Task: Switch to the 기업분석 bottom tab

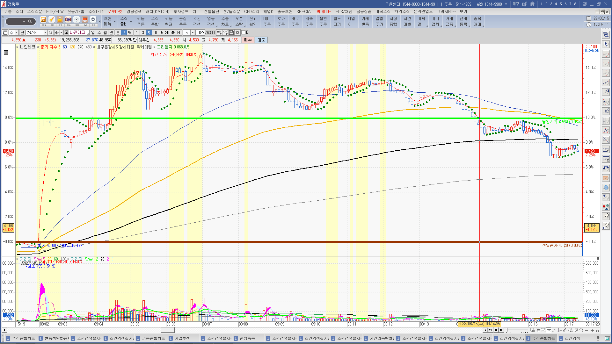Action: (182, 338)
